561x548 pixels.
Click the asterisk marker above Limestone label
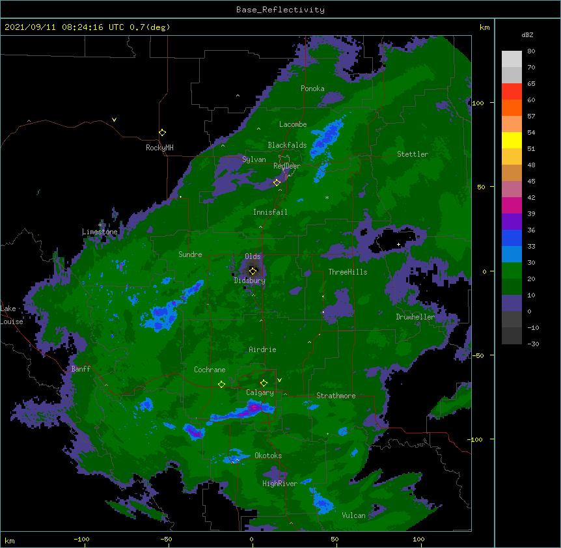[x=100, y=225]
